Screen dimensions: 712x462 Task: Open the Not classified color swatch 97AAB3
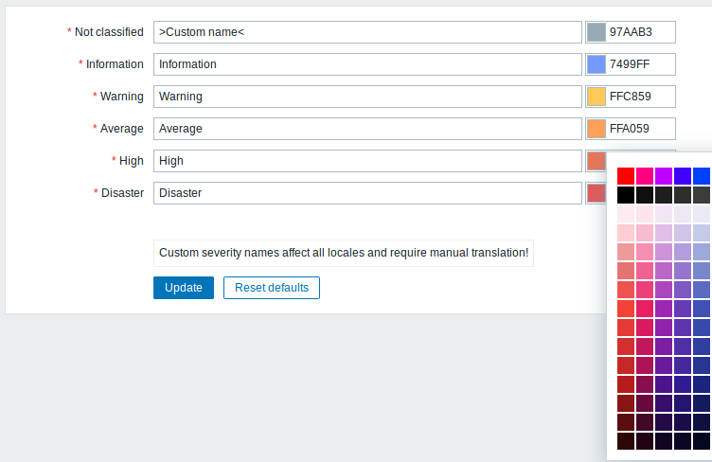(x=596, y=32)
